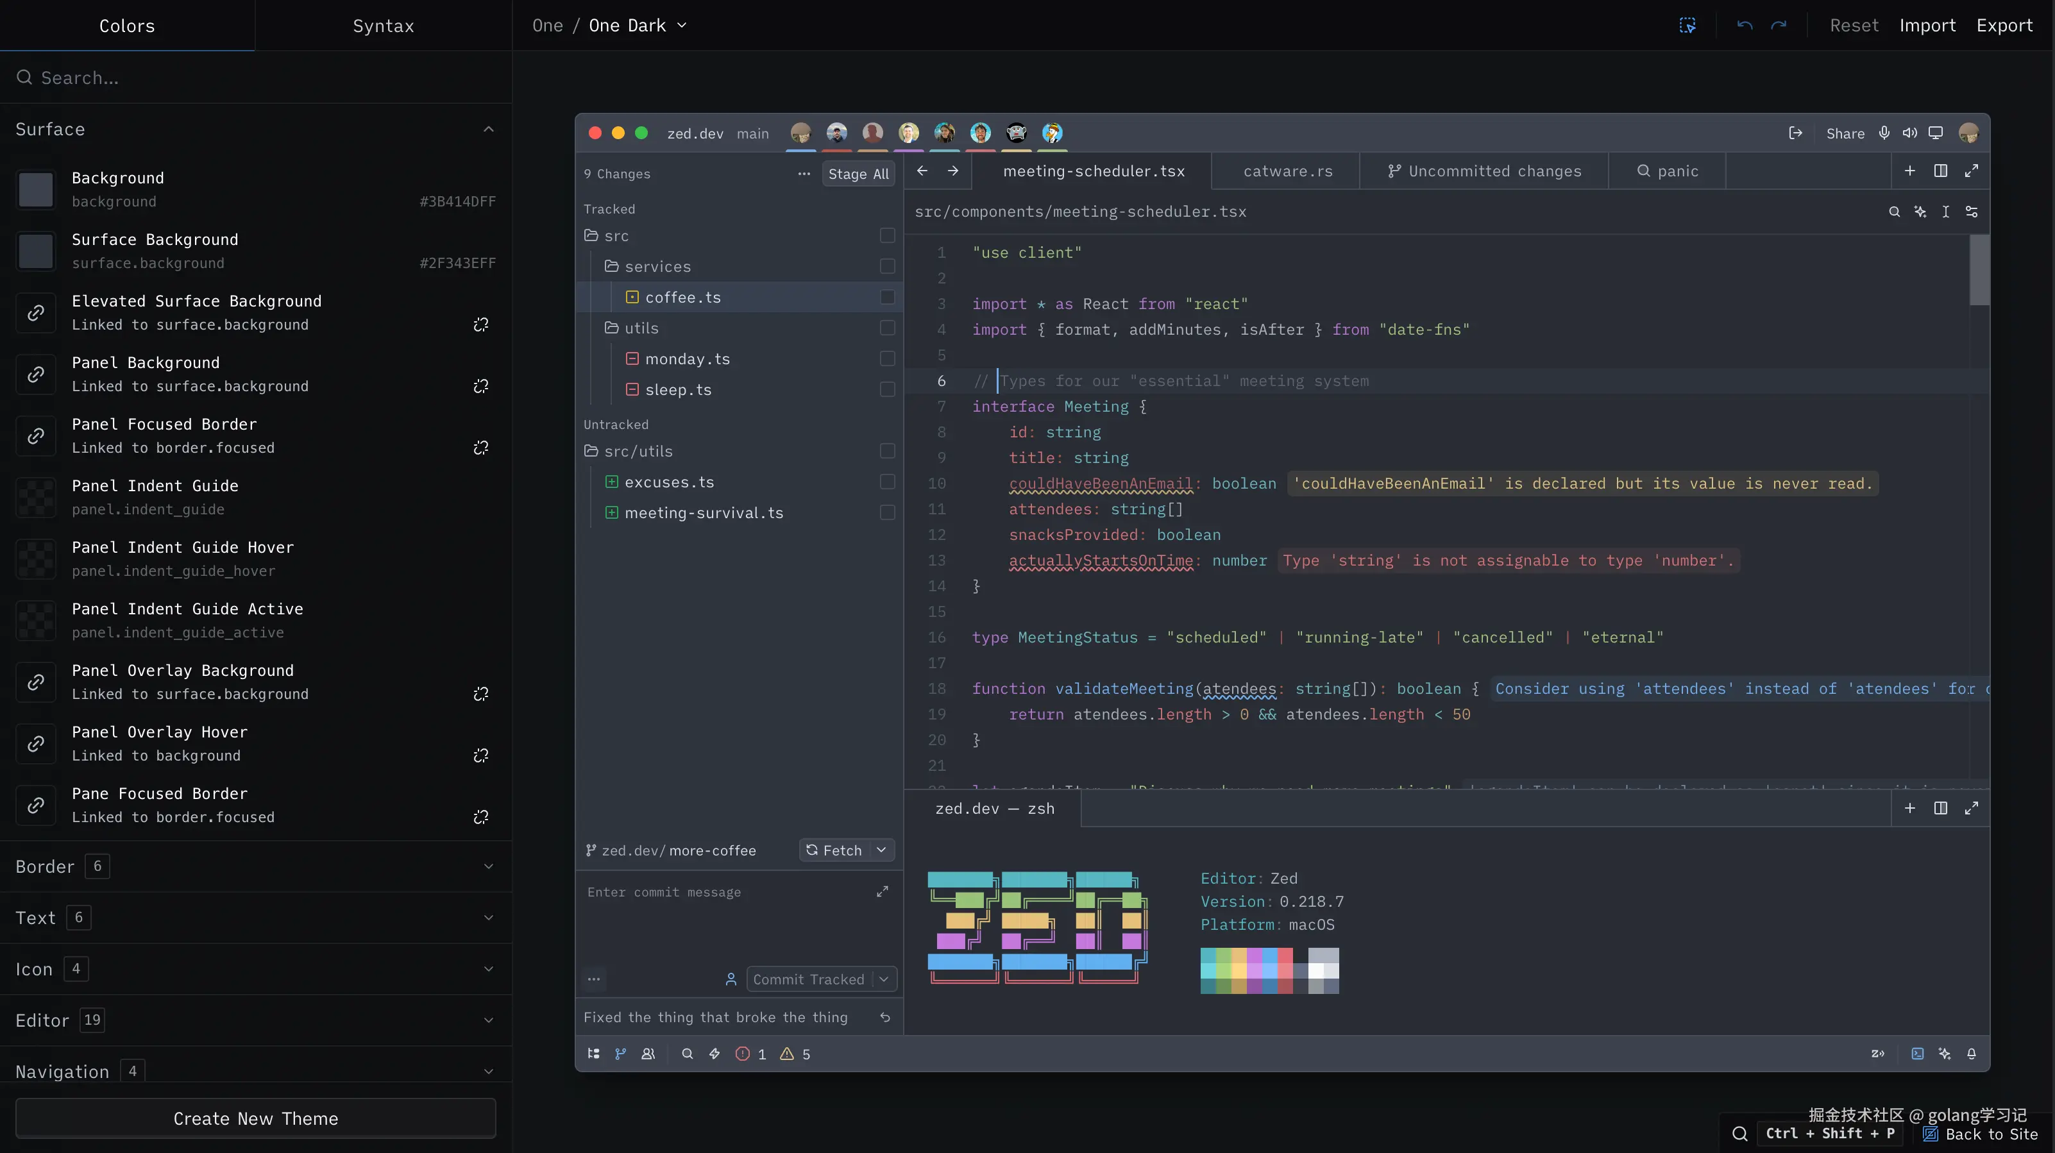Viewport: 2055px width, 1153px height.
Task: Unlink Elevated Surface Background link icon
Action: click(480, 324)
